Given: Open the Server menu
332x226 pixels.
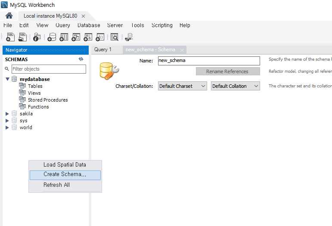Looking at the screenshot, I should click(x=115, y=25).
